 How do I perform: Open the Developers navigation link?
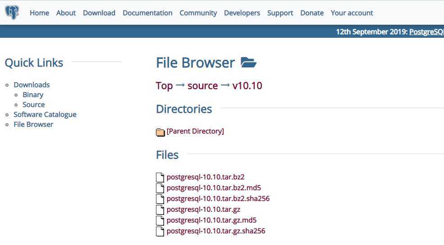click(x=242, y=13)
